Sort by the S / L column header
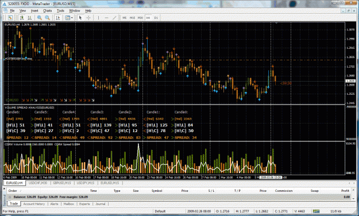Screen dimensions: 359x216 click(x=211, y=191)
